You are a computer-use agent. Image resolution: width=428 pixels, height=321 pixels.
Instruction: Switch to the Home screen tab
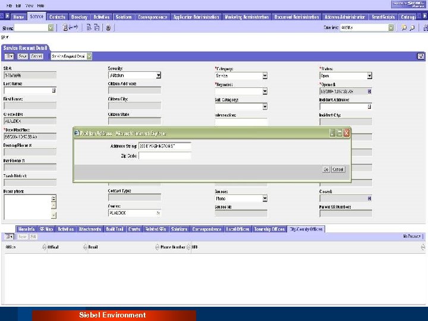[x=18, y=17]
